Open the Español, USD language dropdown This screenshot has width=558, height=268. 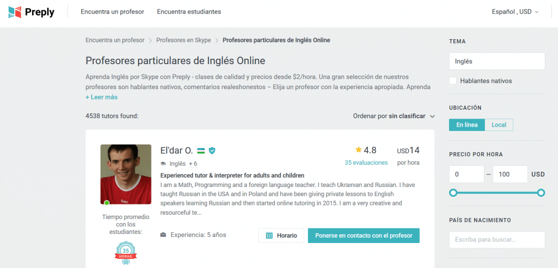(x=514, y=11)
